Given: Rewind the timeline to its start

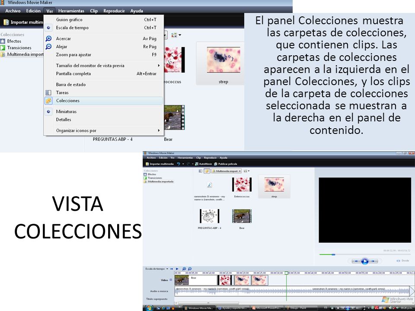Looking at the screenshot, I should (x=172, y=269).
